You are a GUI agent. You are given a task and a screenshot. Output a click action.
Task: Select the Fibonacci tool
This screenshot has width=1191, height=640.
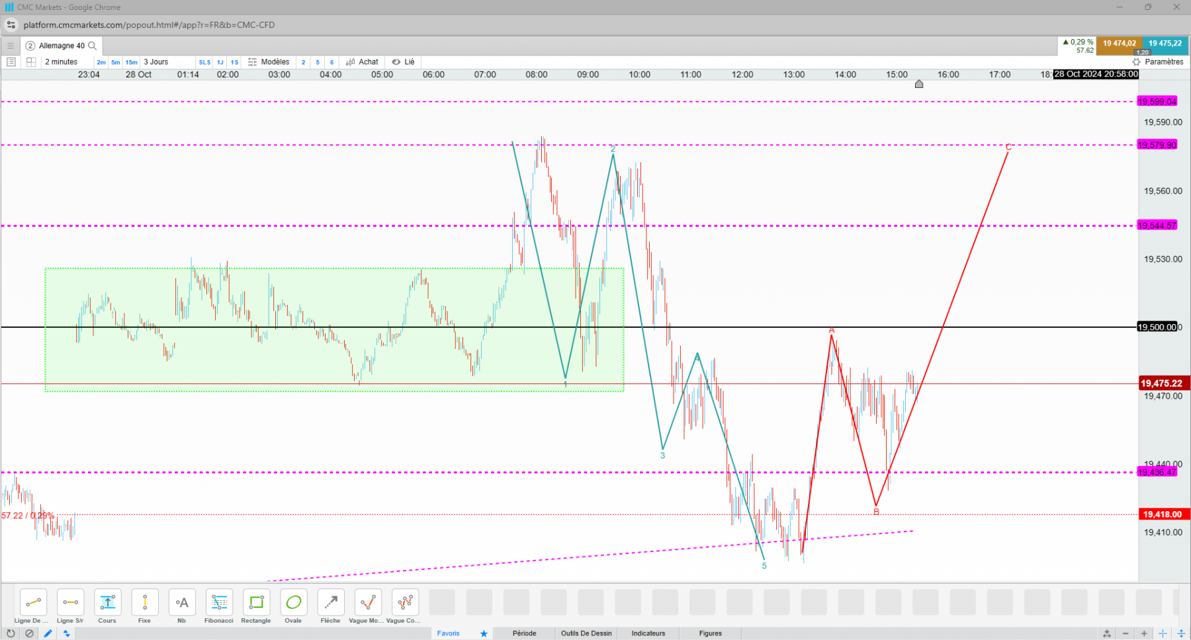(x=219, y=602)
